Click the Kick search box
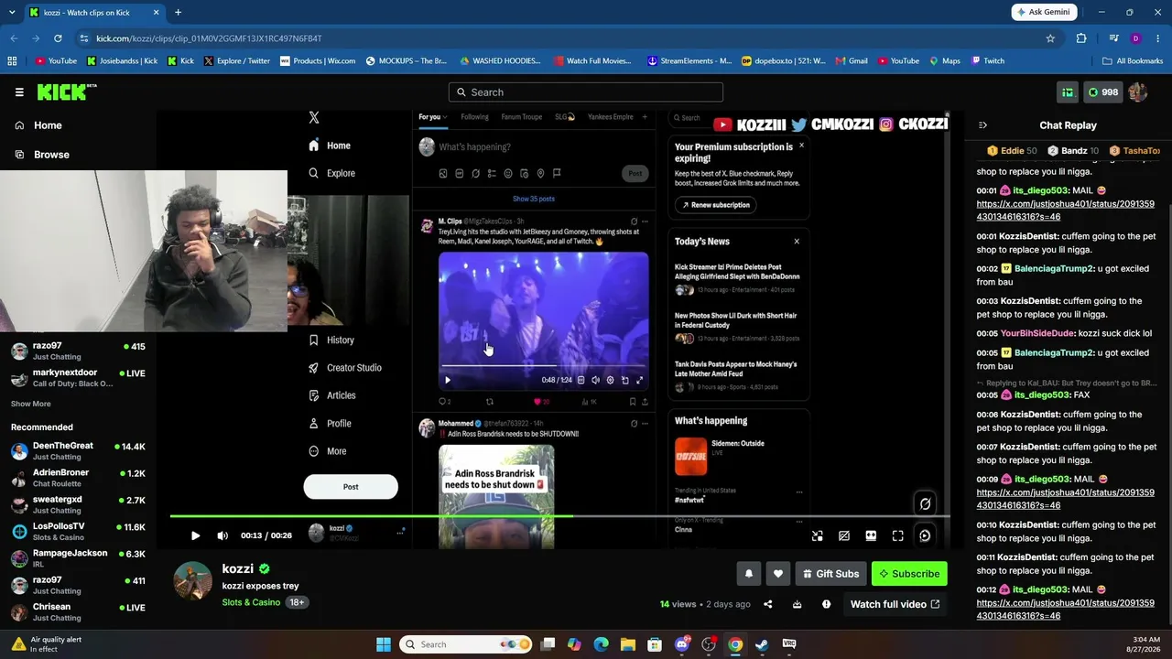The image size is (1172, 659). click(x=586, y=92)
